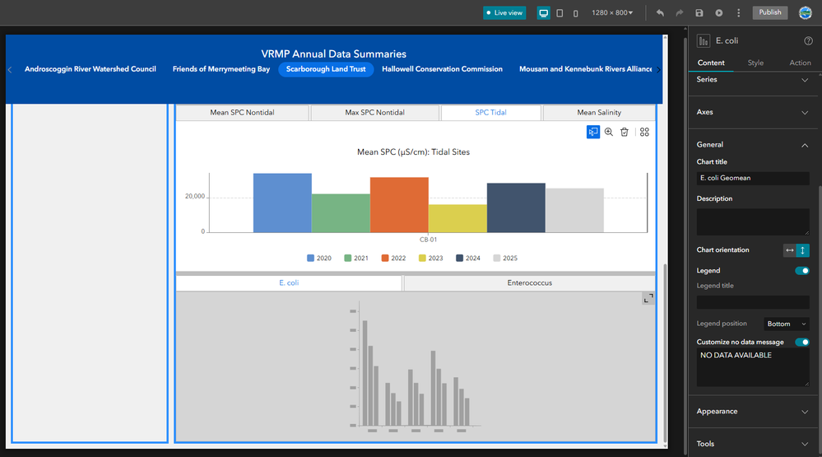Open the Mean SPC Nontidal tab
The width and height of the screenshot is (822, 457).
click(242, 113)
